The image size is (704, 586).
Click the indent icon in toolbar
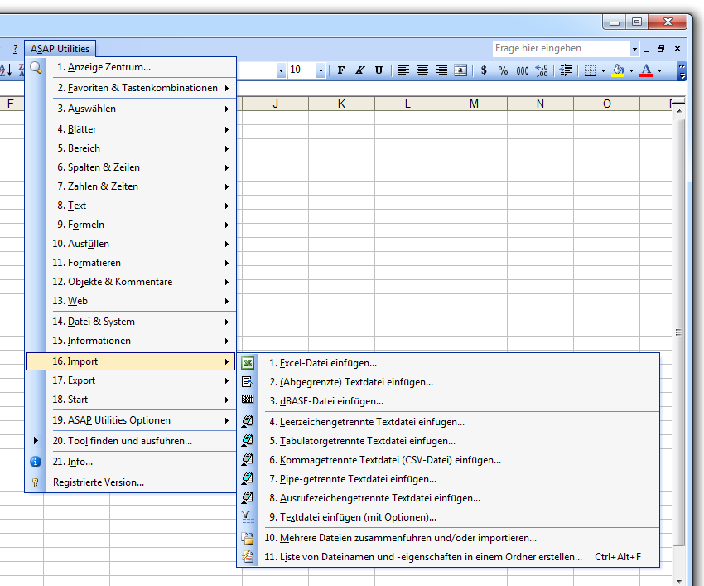click(x=567, y=70)
